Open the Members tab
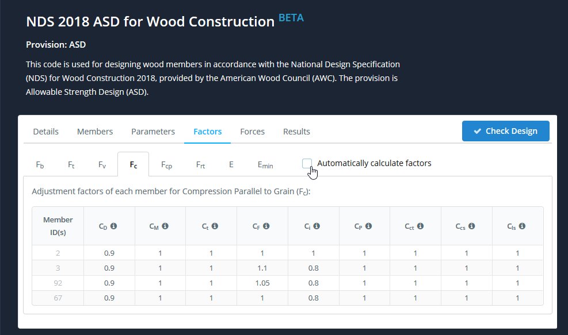568x335 pixels. coord(95,132)
